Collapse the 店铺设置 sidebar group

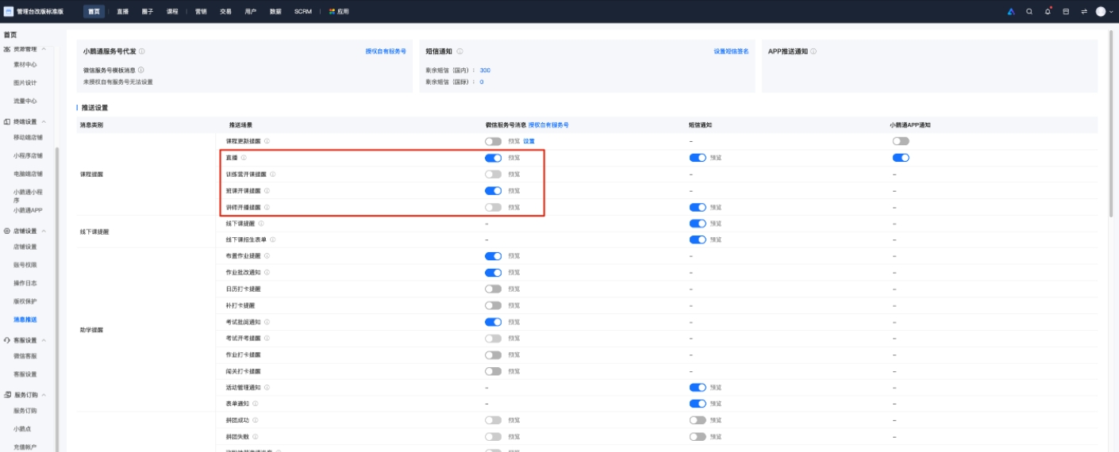tap(44, 231)
